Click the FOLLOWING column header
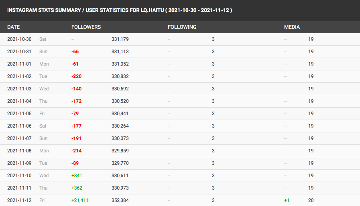Screen dimensions: 360x206 click(182, 27)
